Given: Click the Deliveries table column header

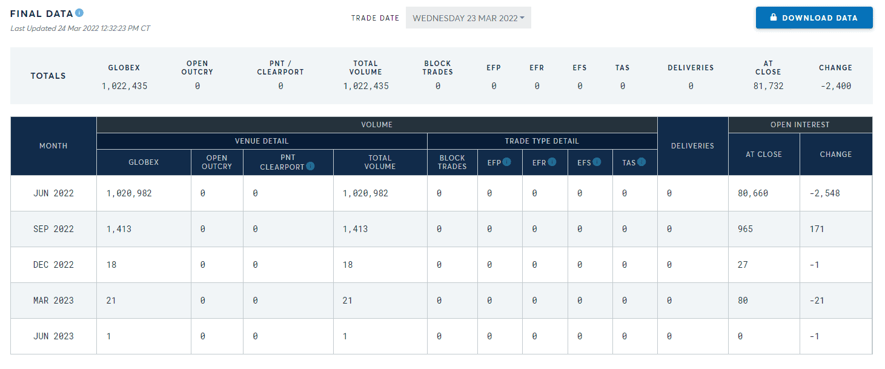Looking at the screenshot, I should pyautogui.click(x=692, y=146).
